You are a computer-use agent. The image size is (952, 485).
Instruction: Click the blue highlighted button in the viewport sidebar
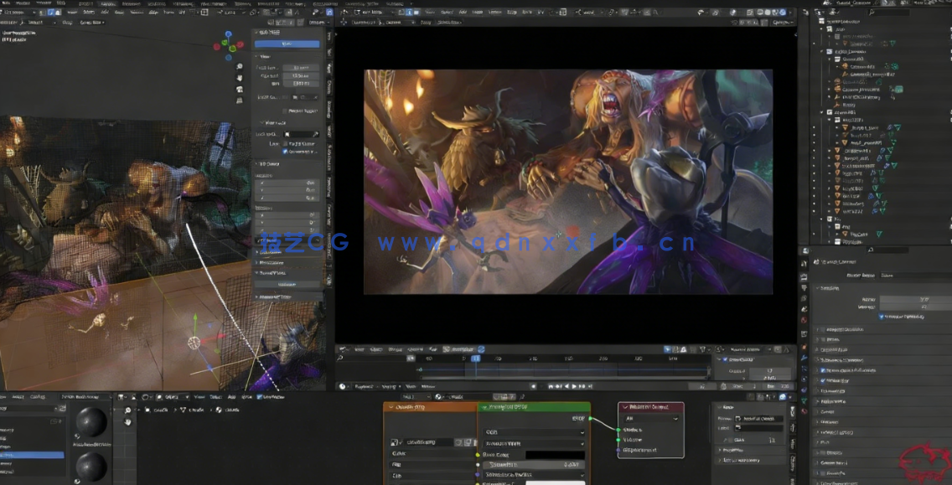coord(287,44)
